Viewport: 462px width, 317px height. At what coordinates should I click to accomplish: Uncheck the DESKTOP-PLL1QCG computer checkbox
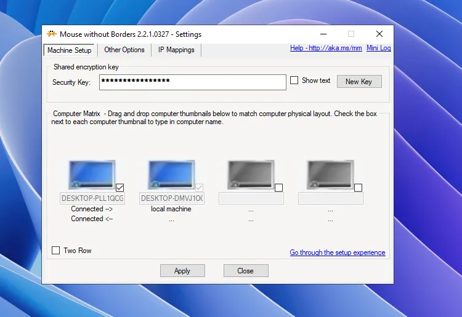[x=120, y=187]
